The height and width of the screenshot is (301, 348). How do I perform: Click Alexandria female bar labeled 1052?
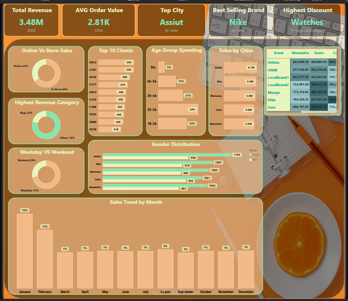pos(155,186)
